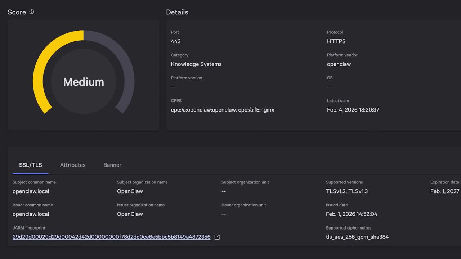Click the Medium score gauge

coord(84,82)
